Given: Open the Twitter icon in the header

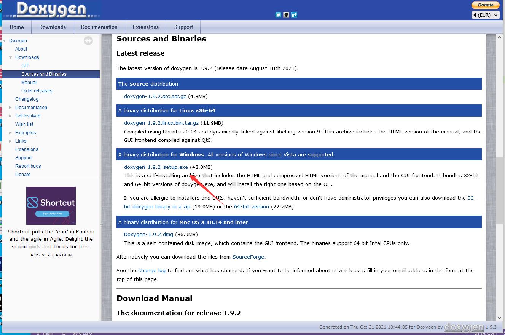Looking at the screenshot, I should [x=278, y=15].
